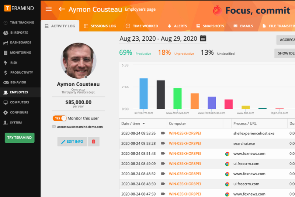Switch to File Transfer tab
The image size is (295, 197).
pyautogui.click(x=279, y=26)
